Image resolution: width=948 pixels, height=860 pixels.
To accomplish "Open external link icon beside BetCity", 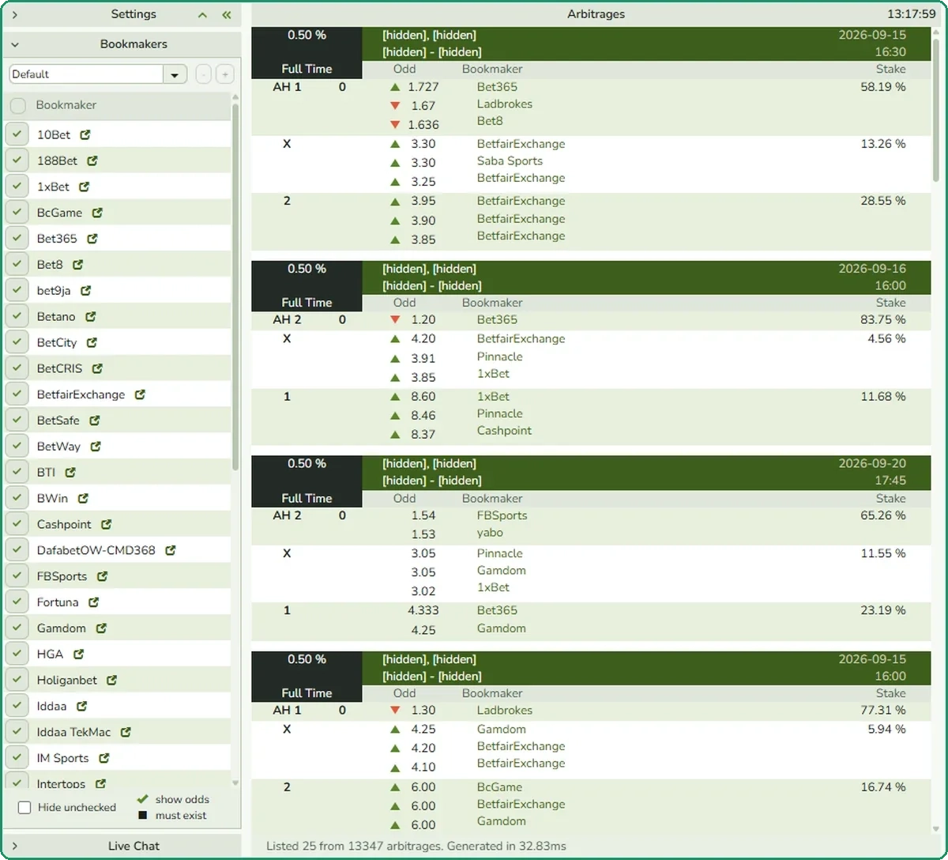I will 92,342.
